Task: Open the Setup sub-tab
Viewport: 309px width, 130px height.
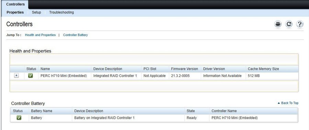Action: click(36, 12)
